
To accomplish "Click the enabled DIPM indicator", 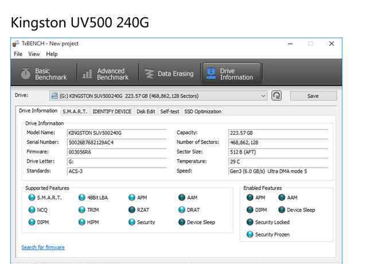I will coord(250,209).
